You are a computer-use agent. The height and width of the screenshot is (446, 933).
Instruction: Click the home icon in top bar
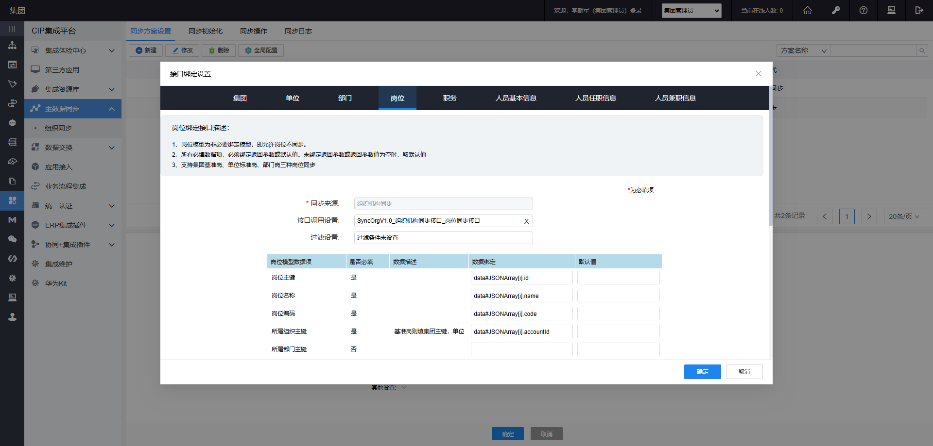(x=807, y=10)
